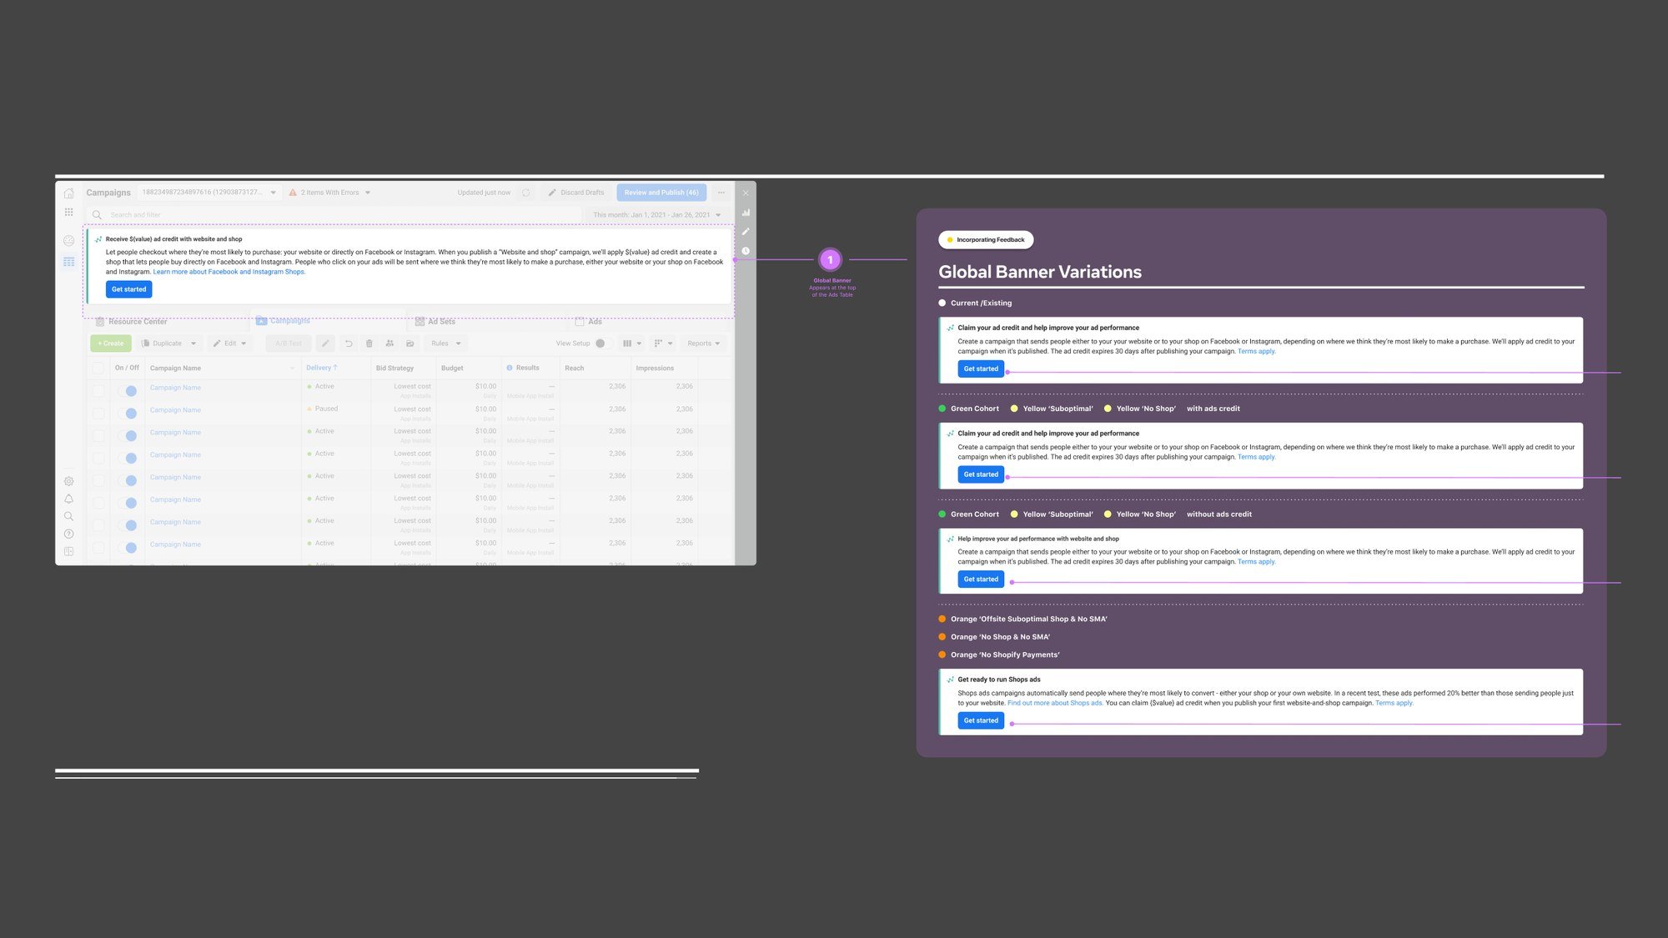Check the select-all checkbox in table header

98,368
